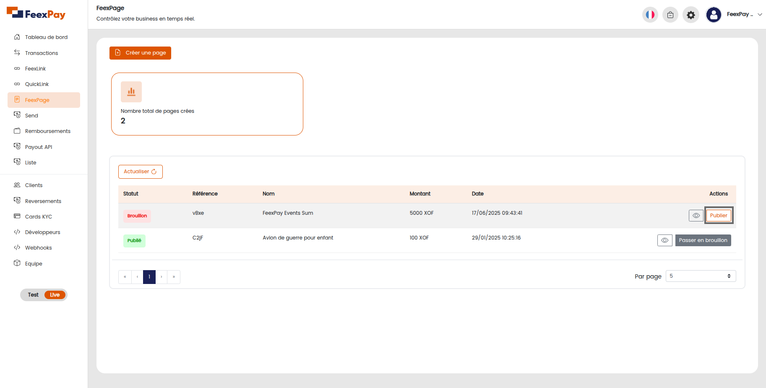Click the Payout API icon
Viewport: 766px width, 388px height.
coord(17,146)
